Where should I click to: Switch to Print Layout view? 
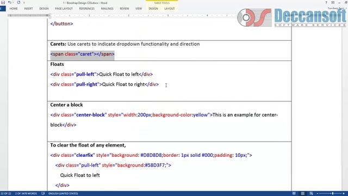pos(303,194)
